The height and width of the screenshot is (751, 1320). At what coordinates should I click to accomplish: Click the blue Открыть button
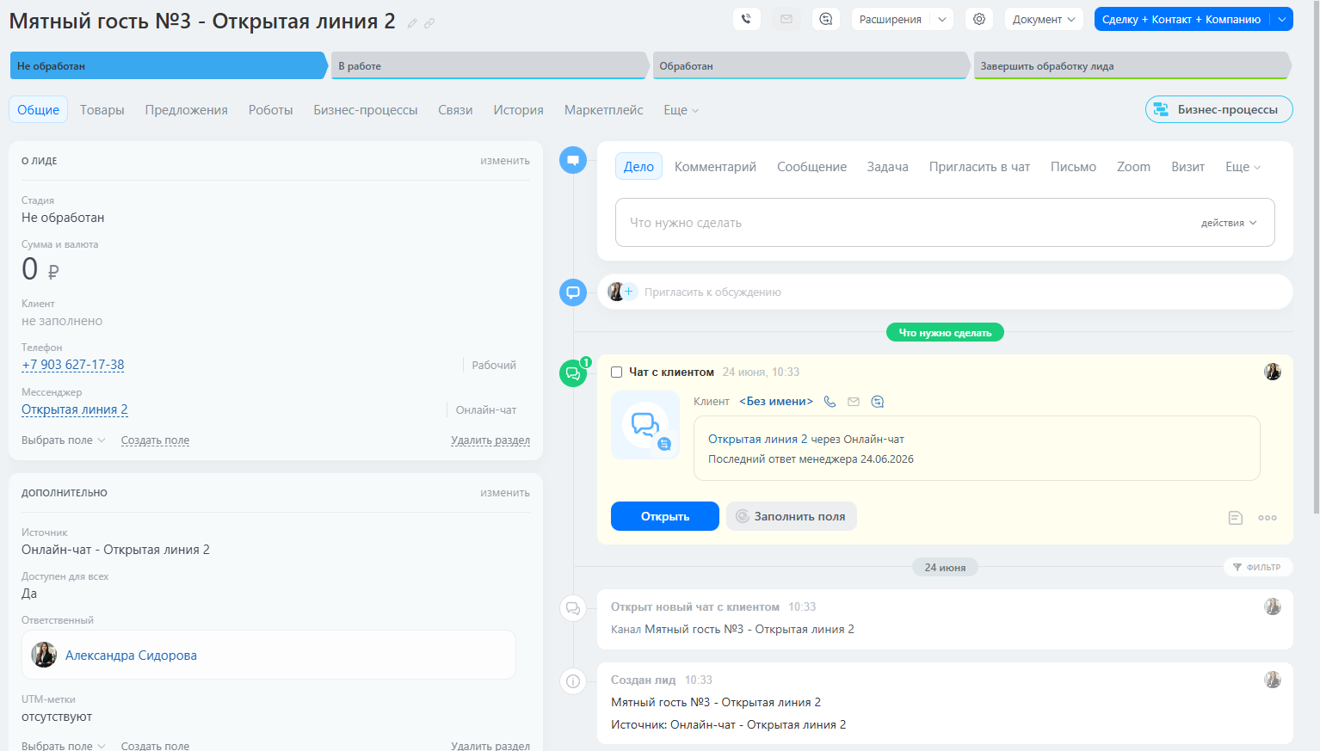tap(665, 516)
